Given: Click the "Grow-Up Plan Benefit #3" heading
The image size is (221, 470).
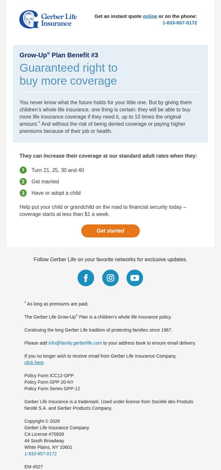Looking at the screenshot, I should (59, 55).
